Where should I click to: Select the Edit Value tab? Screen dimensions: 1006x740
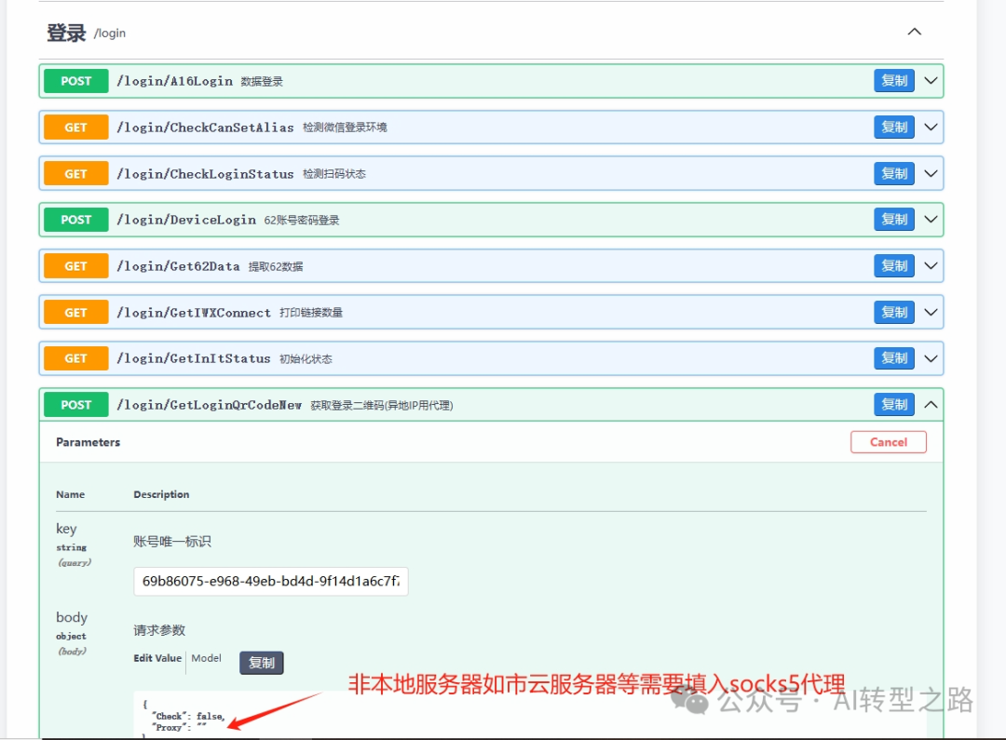156,659
